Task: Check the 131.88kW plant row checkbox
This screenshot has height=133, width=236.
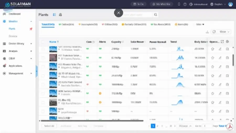Action: (x=43, y=102)
